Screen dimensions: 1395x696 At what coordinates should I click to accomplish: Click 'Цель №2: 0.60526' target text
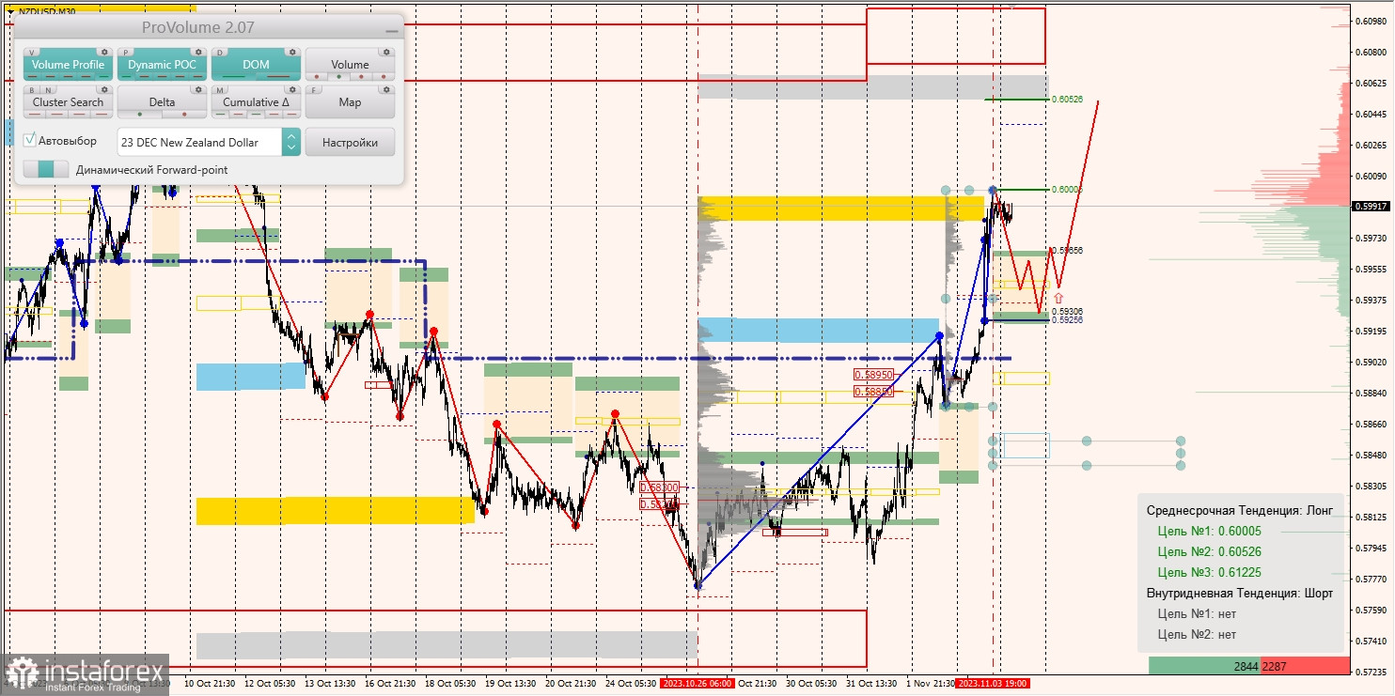pos(1210,551)
